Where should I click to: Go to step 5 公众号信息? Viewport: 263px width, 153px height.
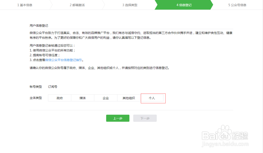pyautogui.click(x=237, y=5)
